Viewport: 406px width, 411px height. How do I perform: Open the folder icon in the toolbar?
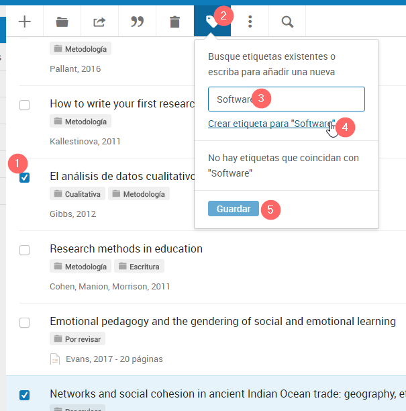tap(62, 21)
